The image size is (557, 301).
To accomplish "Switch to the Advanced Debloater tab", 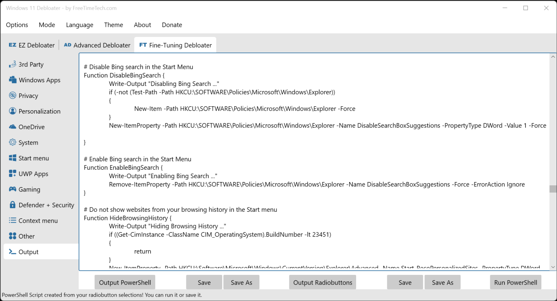I will pos(97,45).
